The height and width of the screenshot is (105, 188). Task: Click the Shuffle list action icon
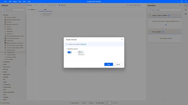pos(5,29)
